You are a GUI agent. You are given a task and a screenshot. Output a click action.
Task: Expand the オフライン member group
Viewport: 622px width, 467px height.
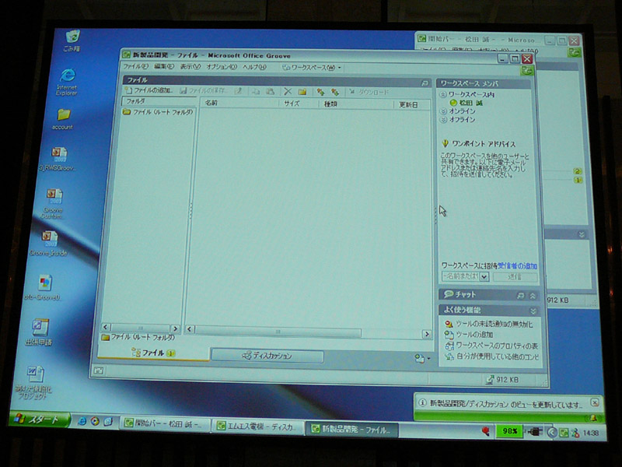point(443,120)
